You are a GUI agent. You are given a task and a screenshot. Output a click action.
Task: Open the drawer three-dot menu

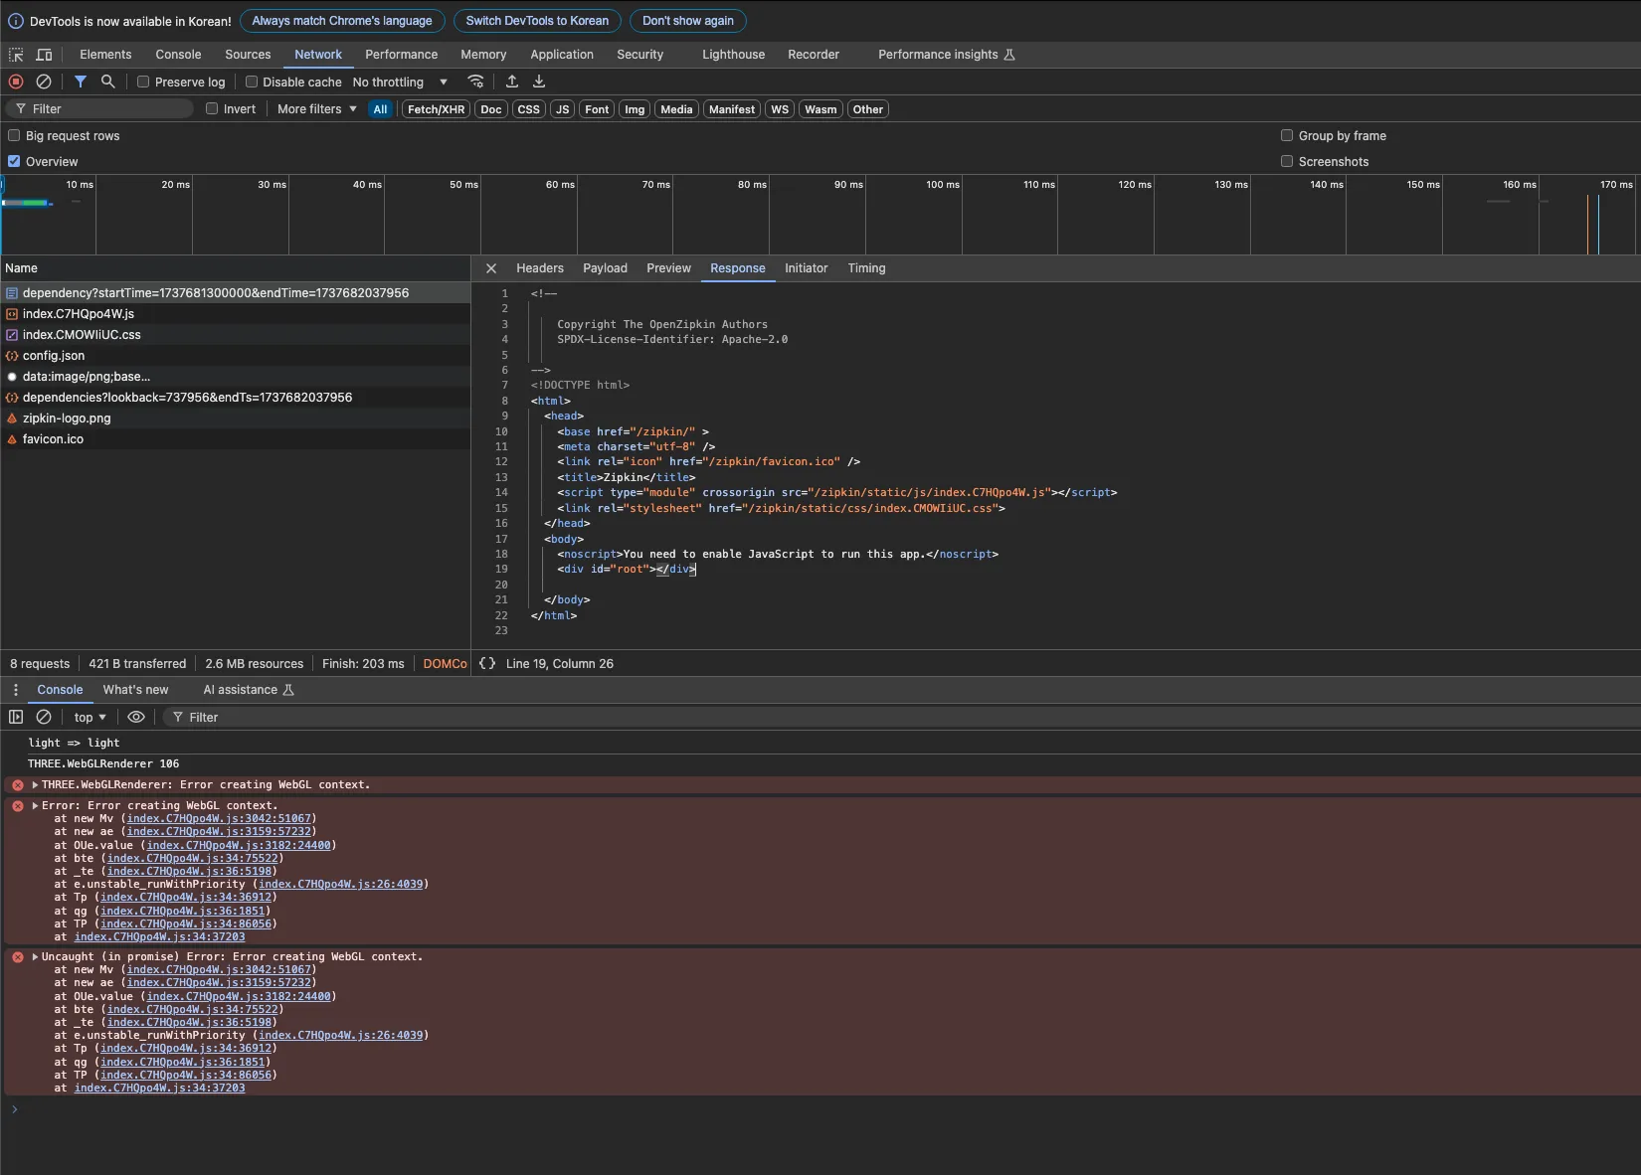click(16, 690)
